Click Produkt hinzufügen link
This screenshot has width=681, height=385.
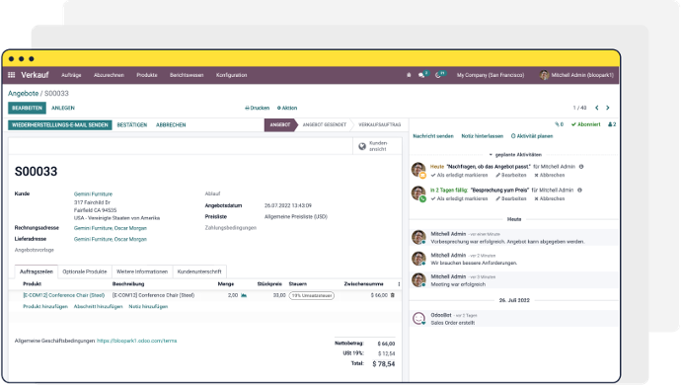tap(45, 306)
